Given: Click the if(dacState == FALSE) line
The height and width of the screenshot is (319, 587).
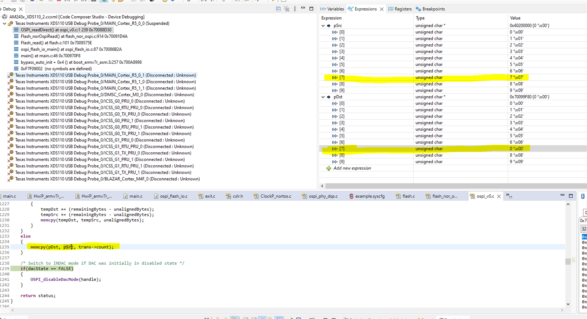Looking at the screenshot, I should point(47,269).
